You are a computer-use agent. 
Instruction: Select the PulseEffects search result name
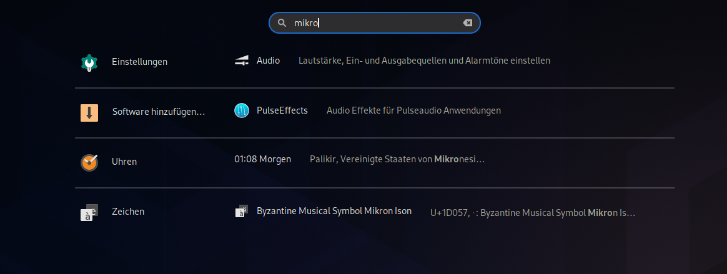click(x=282, y=110)
